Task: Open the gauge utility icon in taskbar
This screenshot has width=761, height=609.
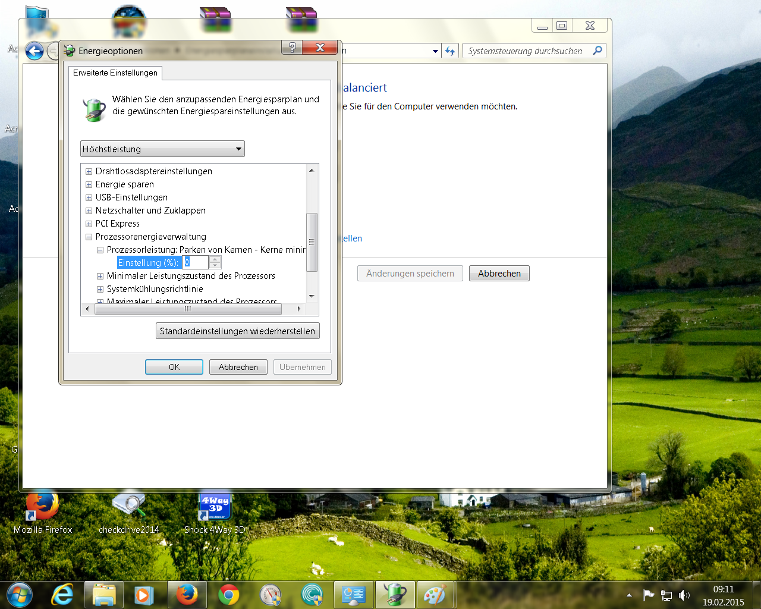Action: [271, 595]
